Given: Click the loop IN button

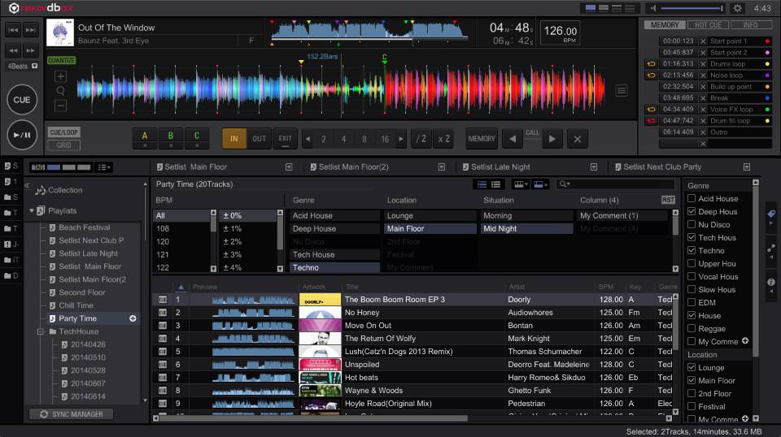Looking at the screenshot, I should click(x=233, y=139).
